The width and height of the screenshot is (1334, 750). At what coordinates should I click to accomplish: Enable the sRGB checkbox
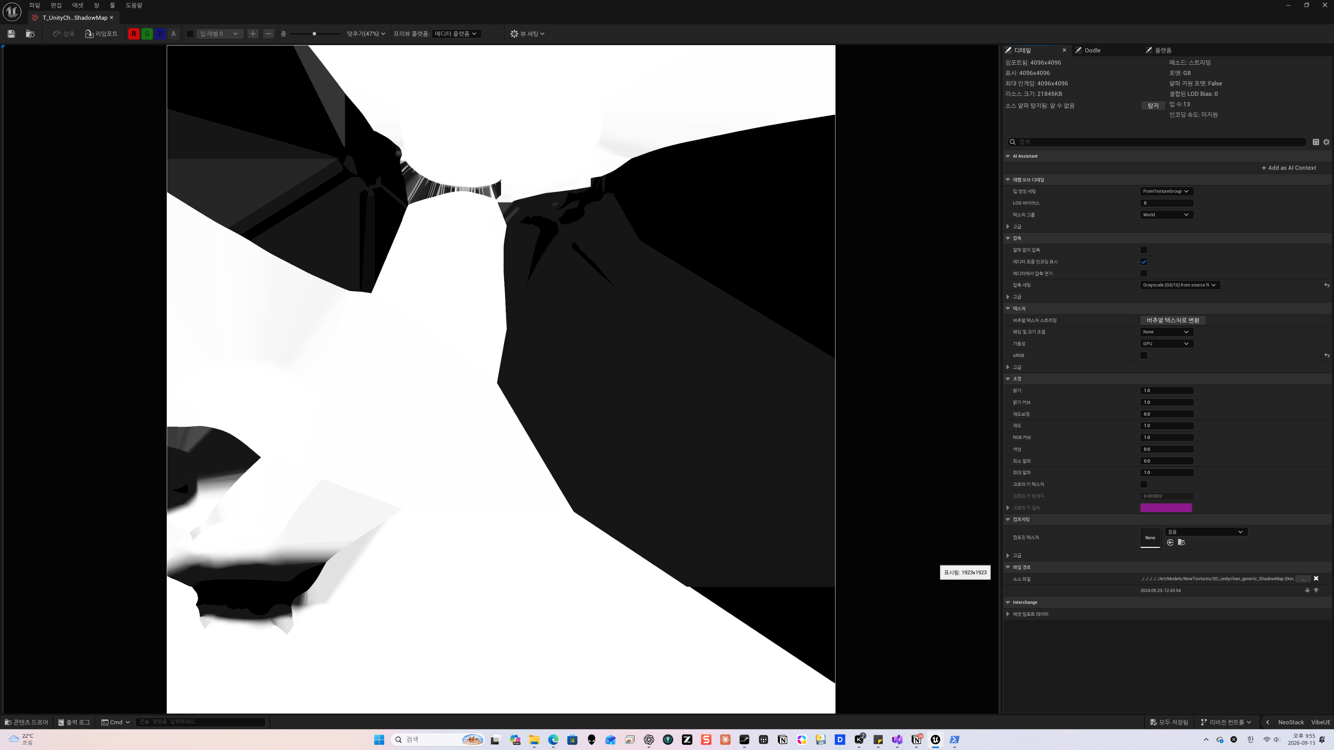point(1143,356)
